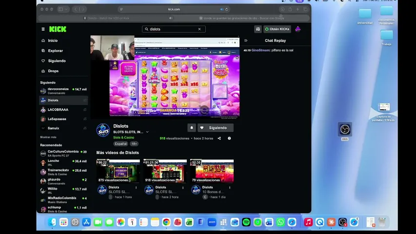Collapse the Chat Replay panel
Screen dimensions: 416x234
click(x=246, y=40)
